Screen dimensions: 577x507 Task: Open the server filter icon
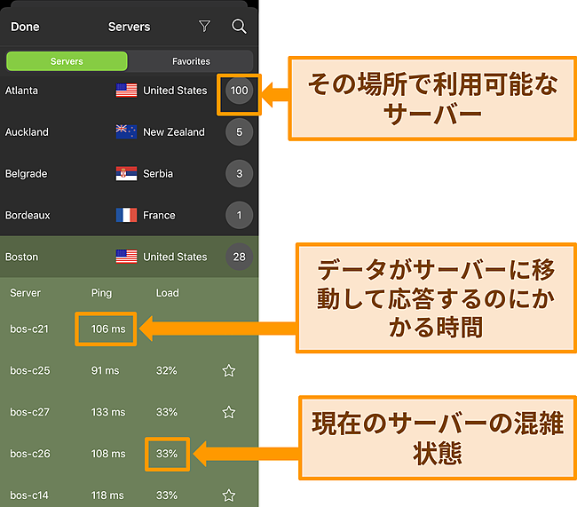click(x=204, y=26)
